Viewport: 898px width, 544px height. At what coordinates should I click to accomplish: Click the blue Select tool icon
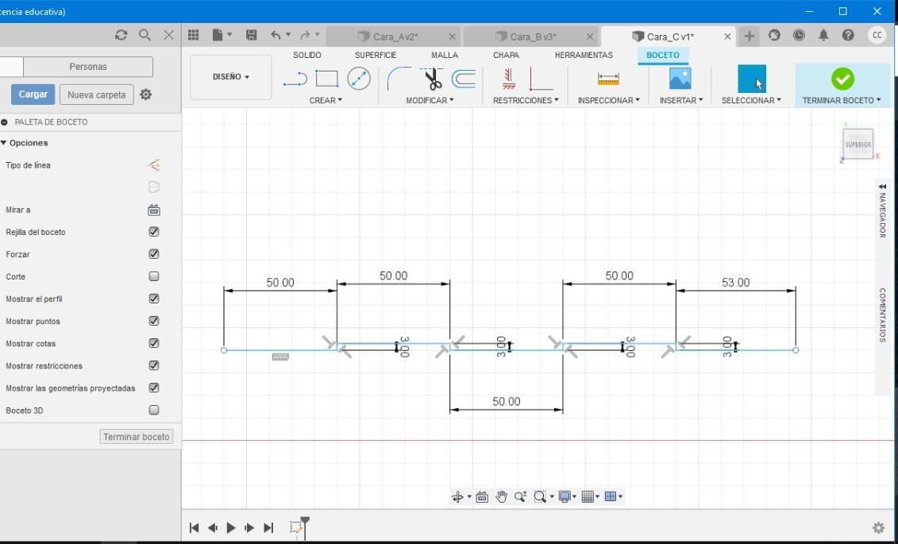pyautogui.click(x=751, y=79)
